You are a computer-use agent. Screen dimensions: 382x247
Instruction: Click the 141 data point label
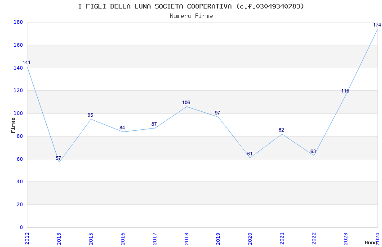click(27, 63)
